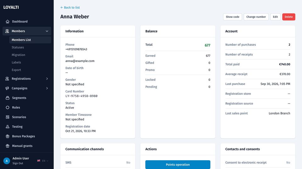
Task: Click the green Total balance 677
Action: click(x=207, y=45)
